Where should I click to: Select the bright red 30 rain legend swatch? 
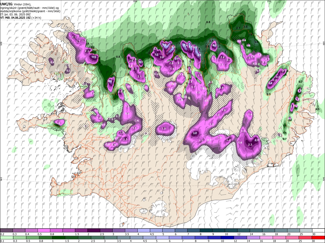[x=318, y=237]
